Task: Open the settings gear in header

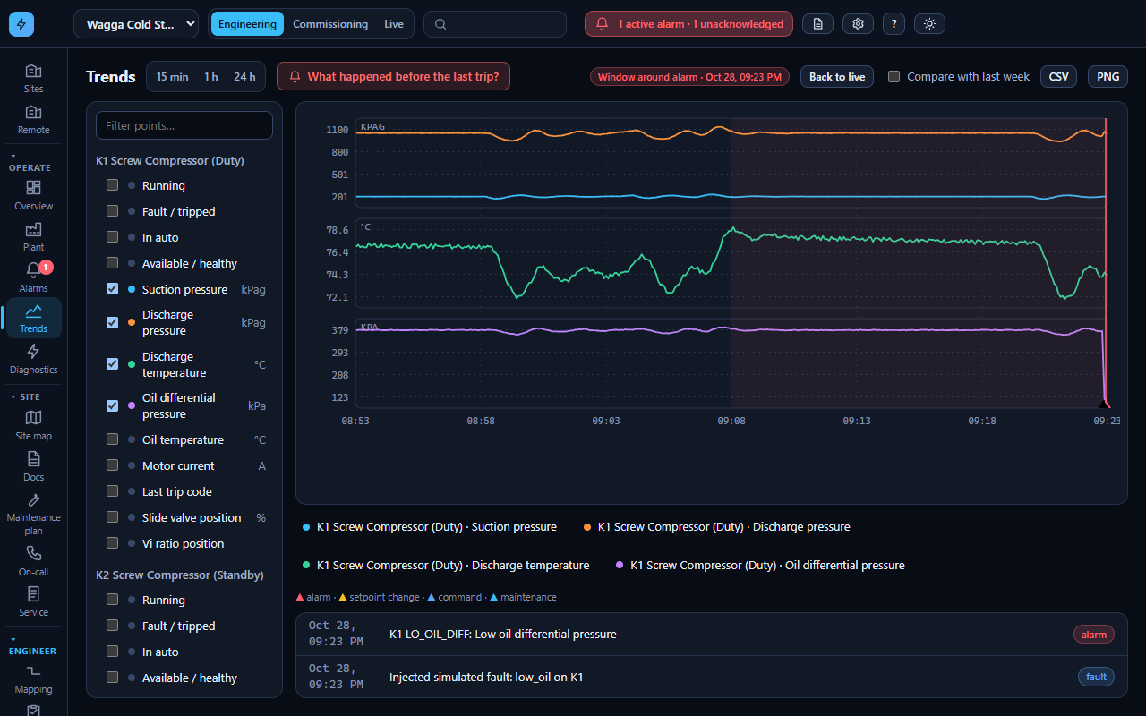Action: point(858,24)
